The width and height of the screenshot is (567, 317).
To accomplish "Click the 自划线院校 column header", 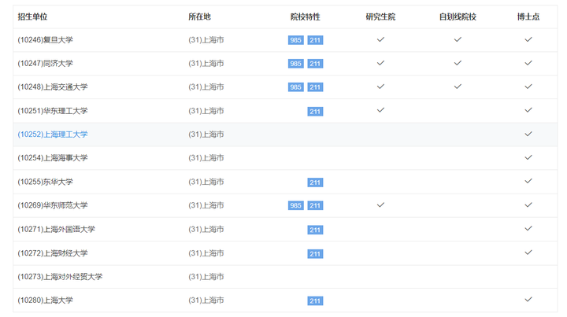I will (x=458, y=17).
